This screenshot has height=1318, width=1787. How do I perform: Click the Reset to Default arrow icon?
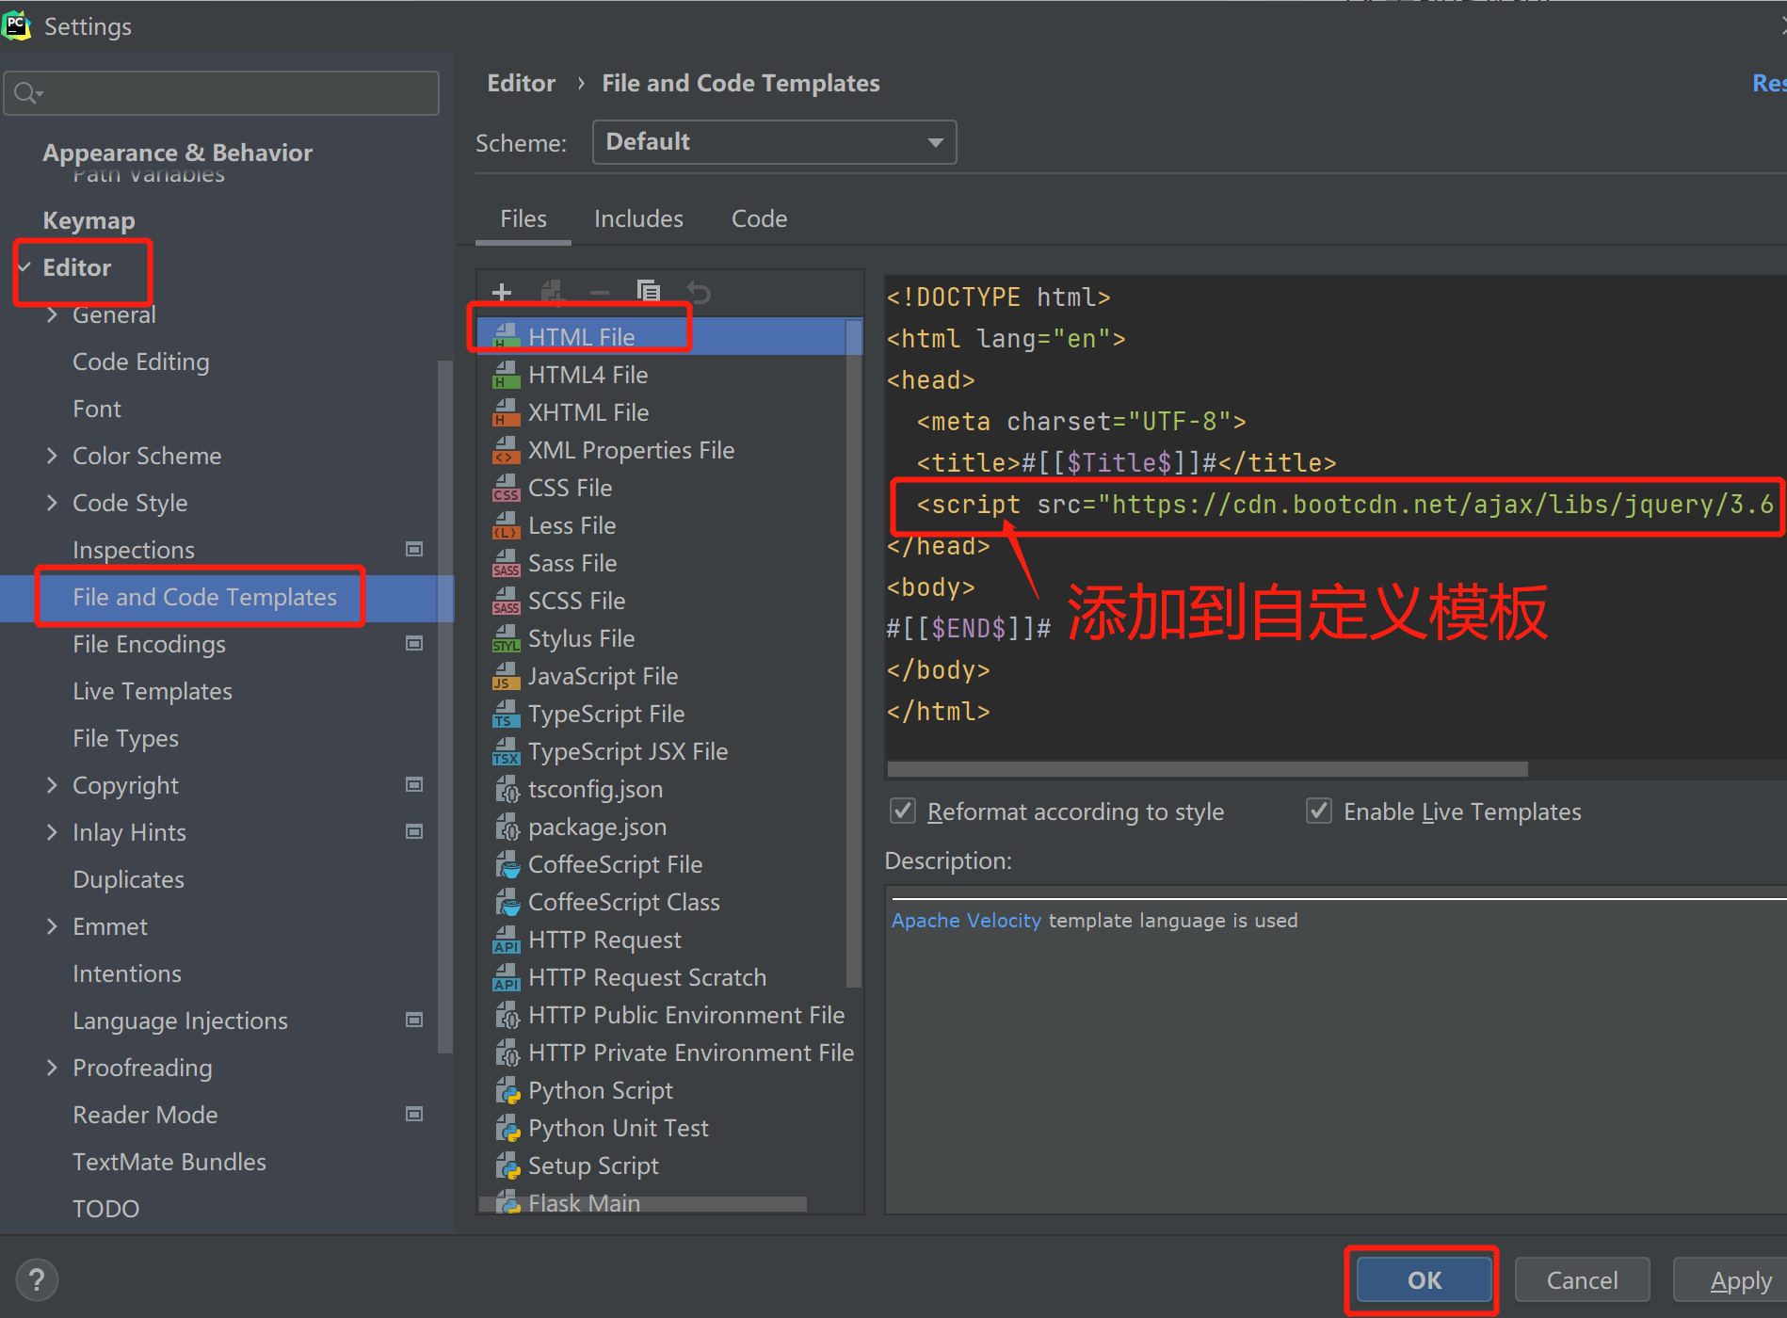pyautogui.click(x=698, y=292)
